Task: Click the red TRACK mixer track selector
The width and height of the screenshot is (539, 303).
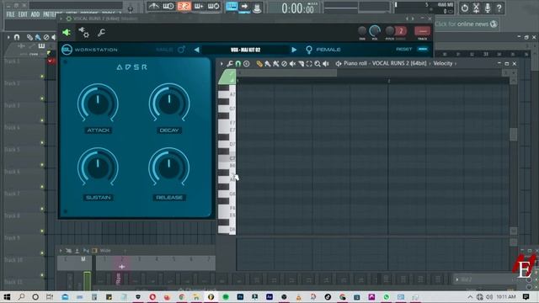Action: point(423,31)
